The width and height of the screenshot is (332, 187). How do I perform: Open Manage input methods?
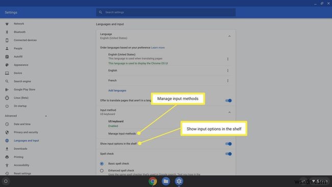(x=122, y=134)
